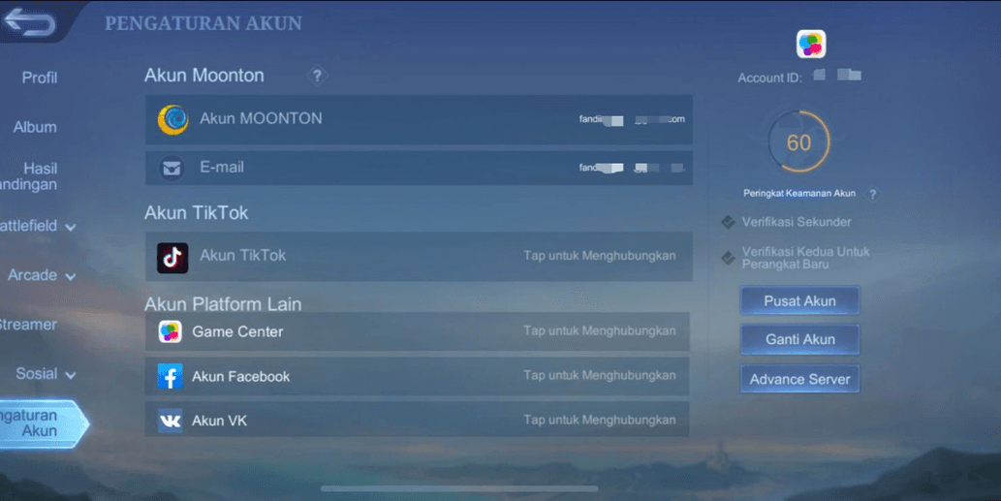Expand the Battlefield sidebar chevron
Screen dimensions: 1001x501
(70, 227)
